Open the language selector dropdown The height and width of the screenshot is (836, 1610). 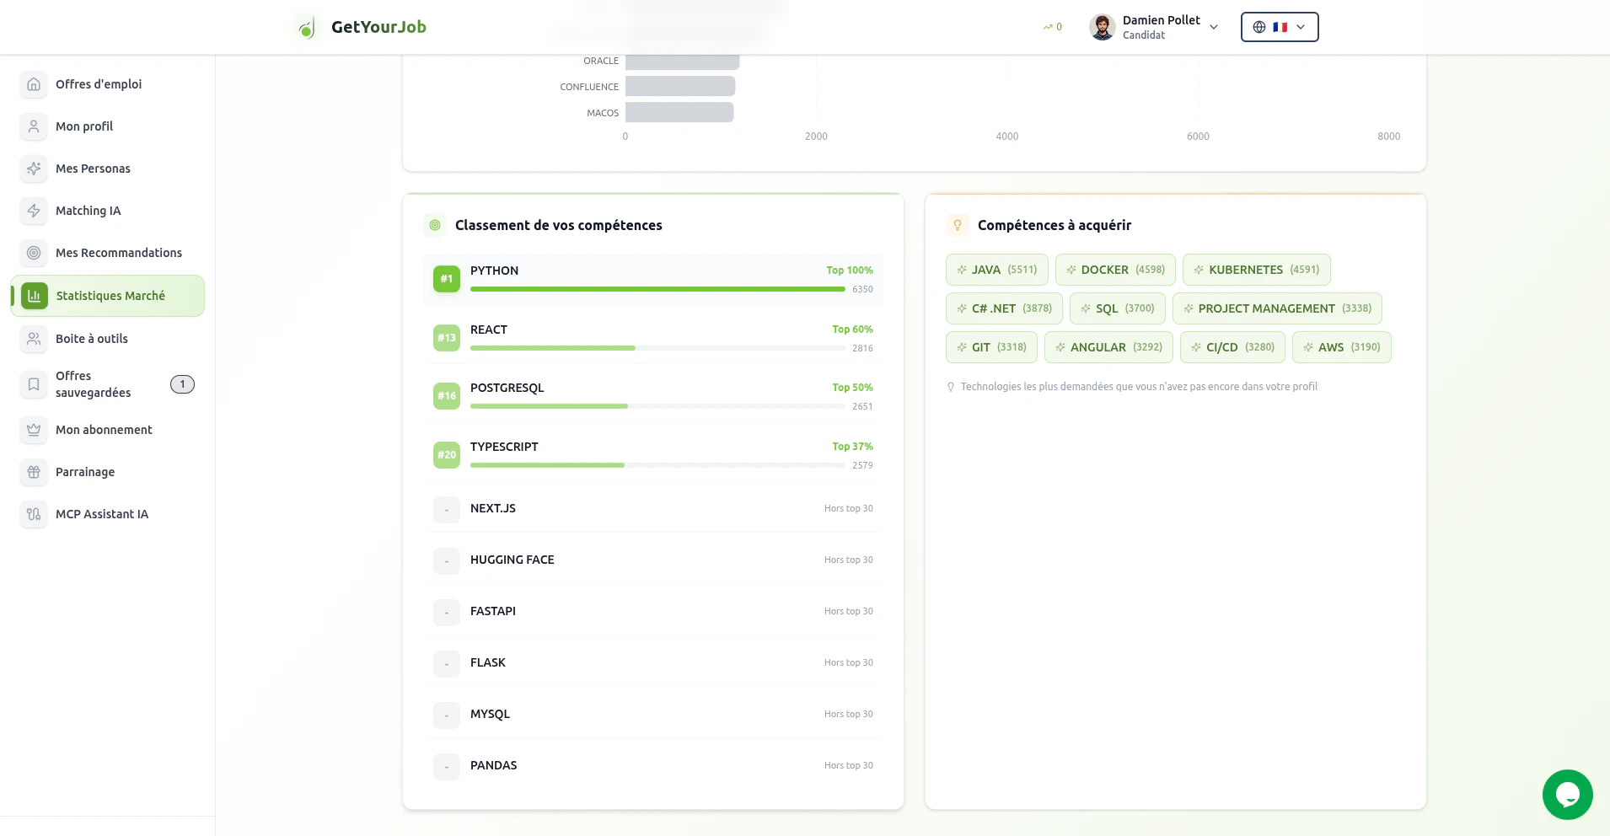pyautogui.click(x=1279, y=27)
